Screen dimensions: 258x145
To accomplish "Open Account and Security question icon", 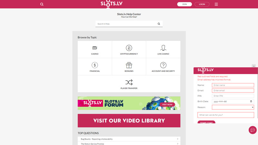I will pos(163,65).
